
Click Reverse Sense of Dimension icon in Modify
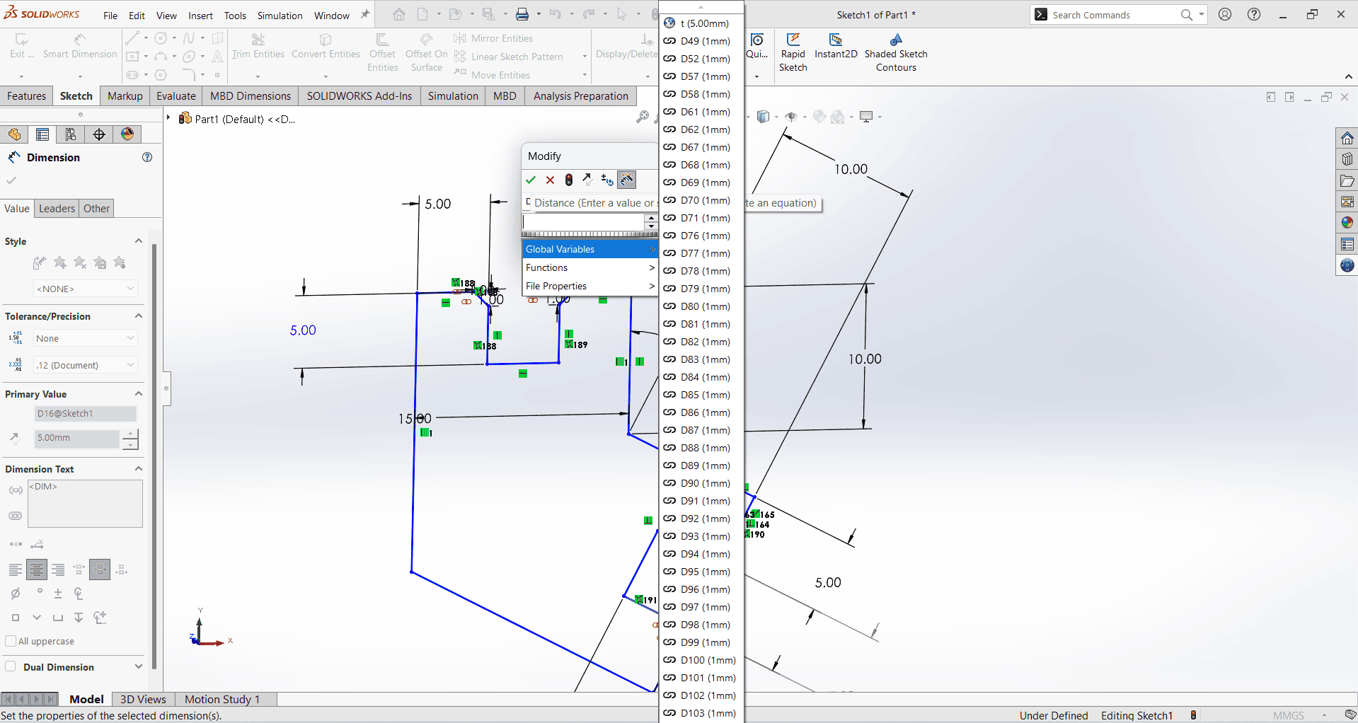(x=587, y=180)
